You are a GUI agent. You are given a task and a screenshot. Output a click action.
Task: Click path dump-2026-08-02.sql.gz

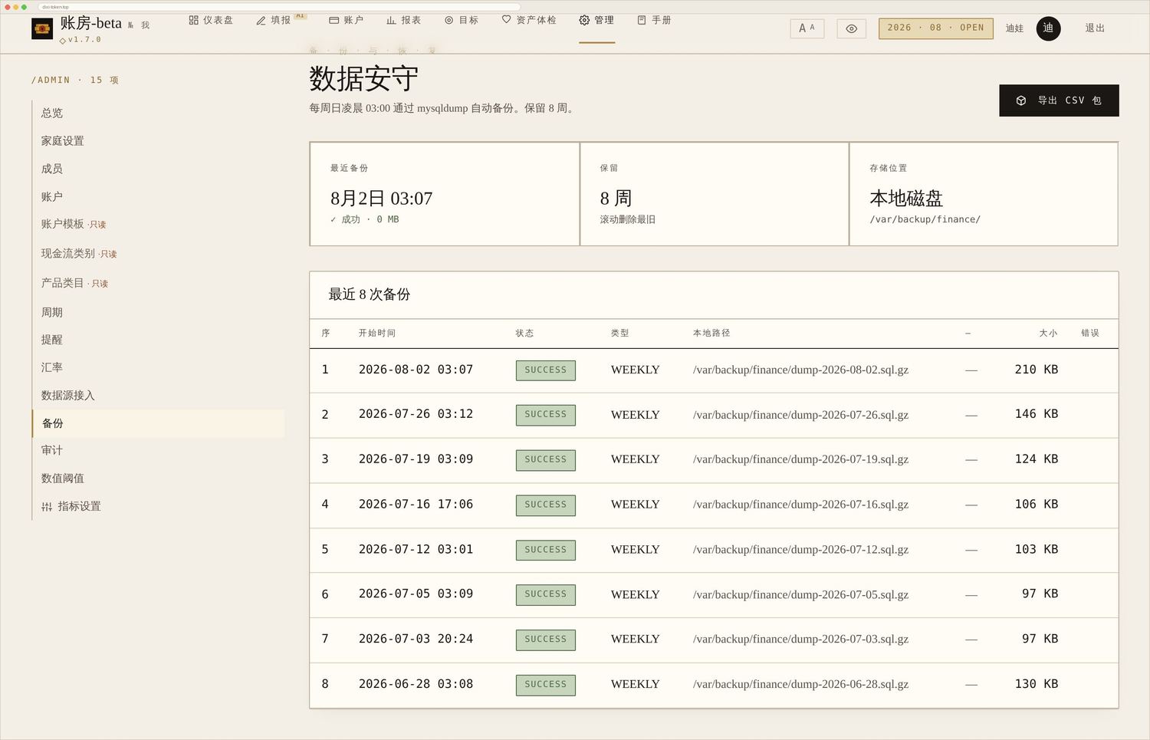coord(800,370)
